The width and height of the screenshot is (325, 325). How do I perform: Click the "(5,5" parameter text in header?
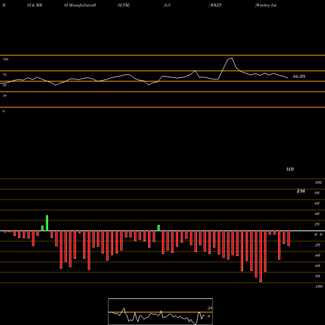(x=167, y=5)
